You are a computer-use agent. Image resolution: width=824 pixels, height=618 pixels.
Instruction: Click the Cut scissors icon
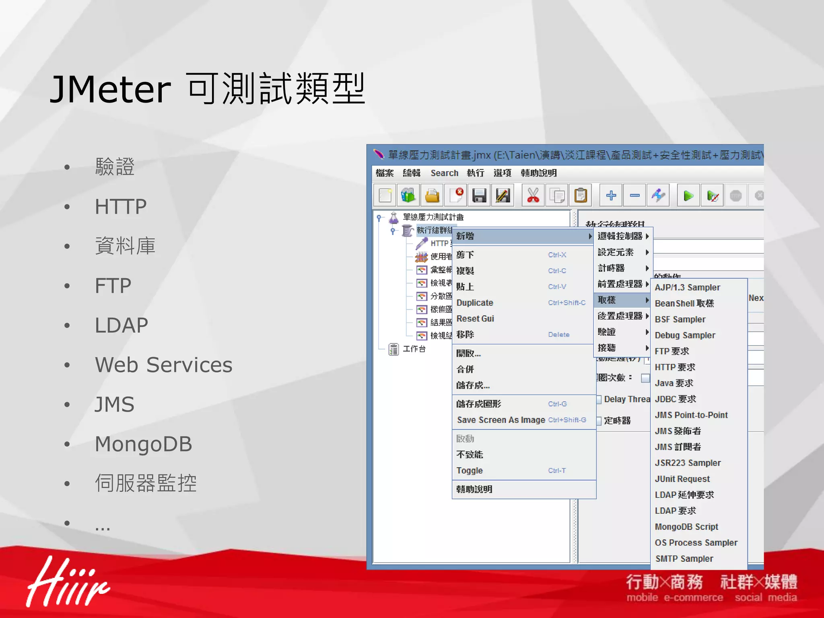coord(533,196)
